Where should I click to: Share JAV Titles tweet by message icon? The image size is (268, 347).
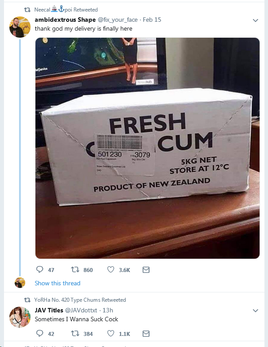[146, 334]
